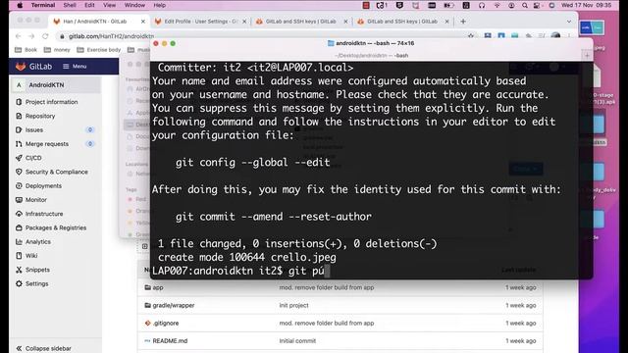The image size is (628, 353).
Task: Open Repository section icon
Action: (19, 116)
